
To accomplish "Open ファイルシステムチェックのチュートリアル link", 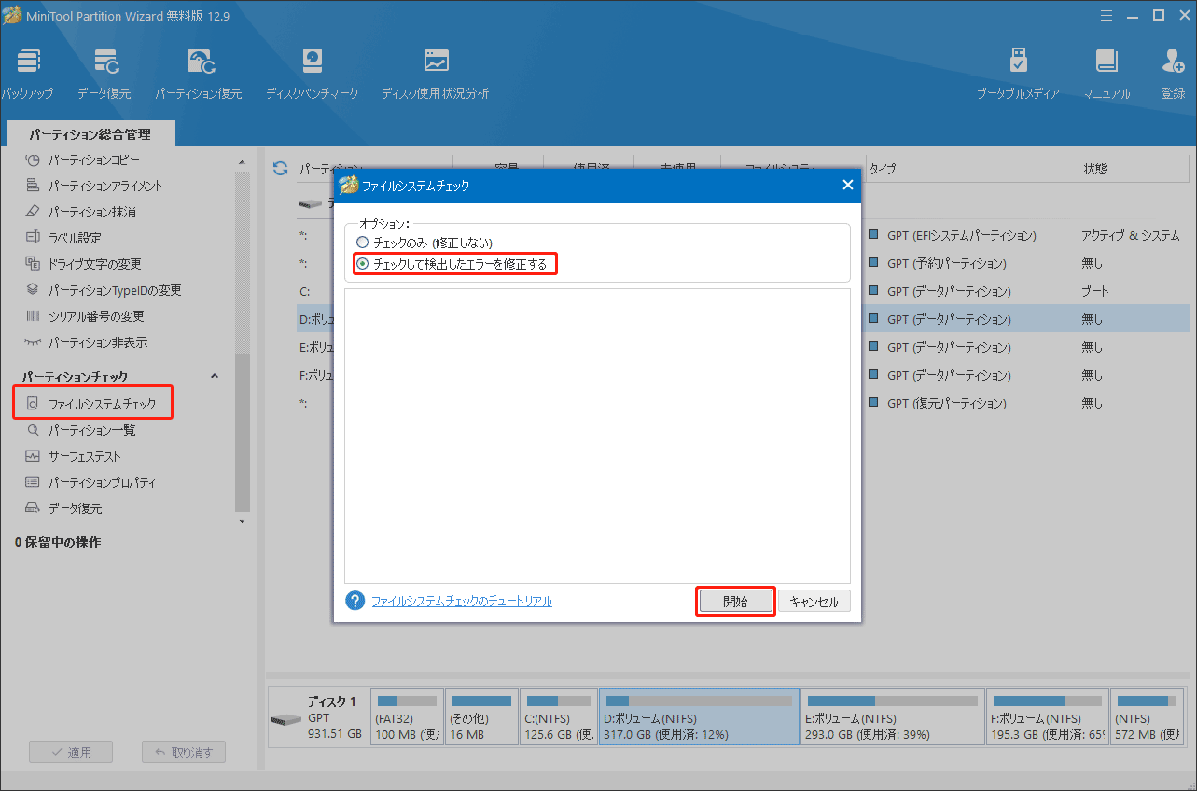I will point(462,602).
